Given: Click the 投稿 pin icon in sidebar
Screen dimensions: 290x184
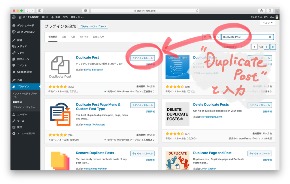Looking at the screenshot, I should 14,40.
